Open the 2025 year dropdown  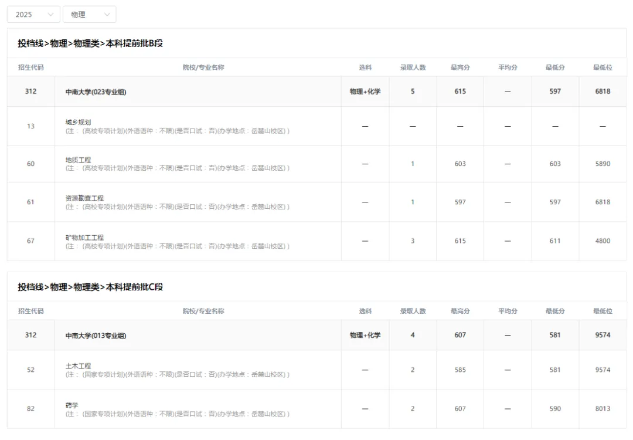click(33, 15)
